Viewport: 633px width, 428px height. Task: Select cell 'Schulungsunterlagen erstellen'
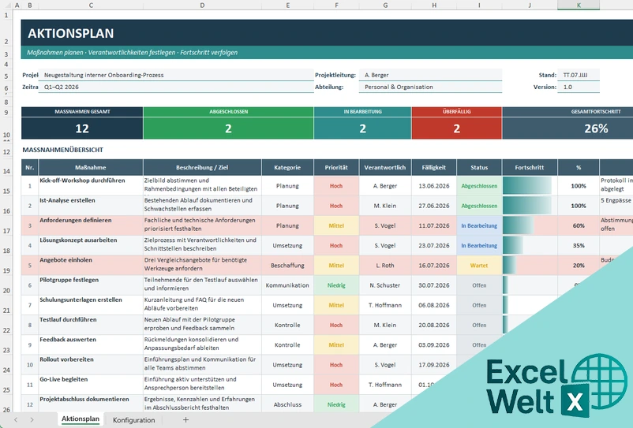pyautogui.click(x=91, y=305)
